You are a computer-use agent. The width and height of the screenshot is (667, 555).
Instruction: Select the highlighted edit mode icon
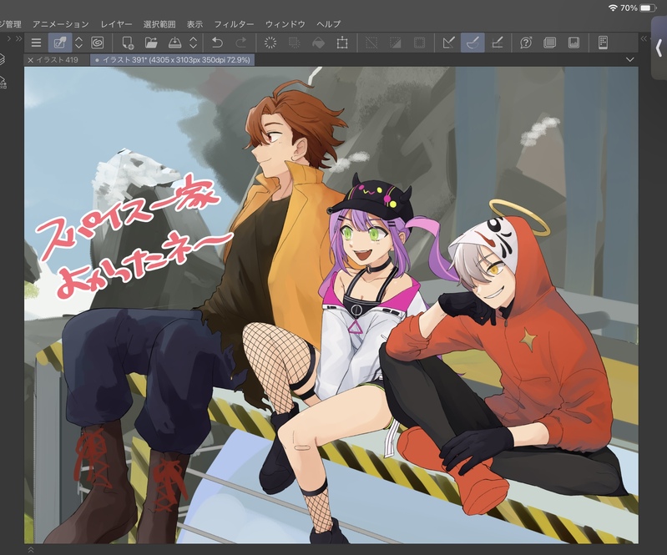[60, 43]
